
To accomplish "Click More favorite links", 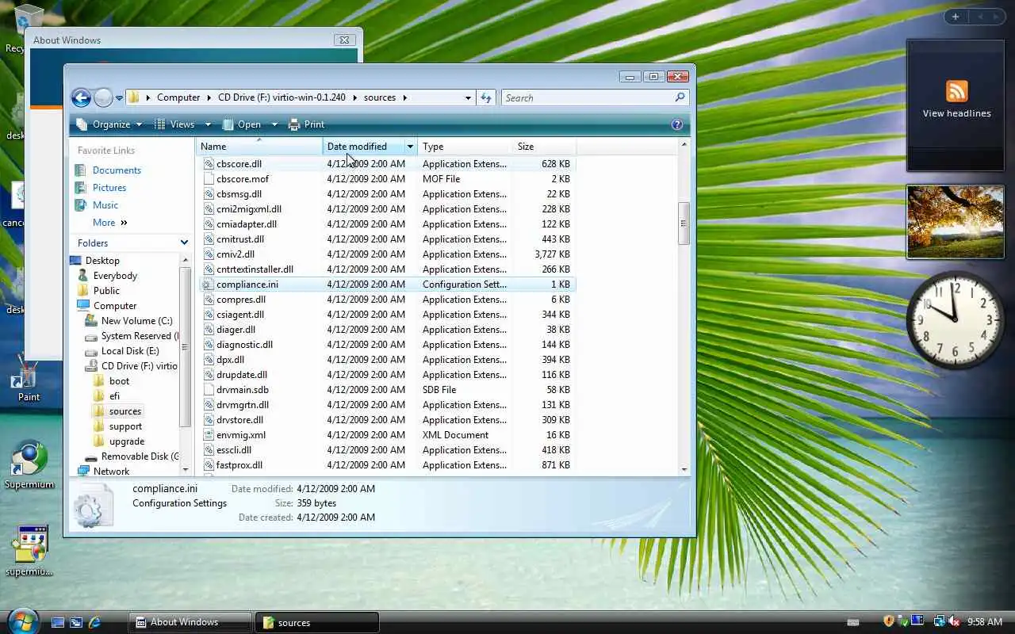I will pos(109,223).
